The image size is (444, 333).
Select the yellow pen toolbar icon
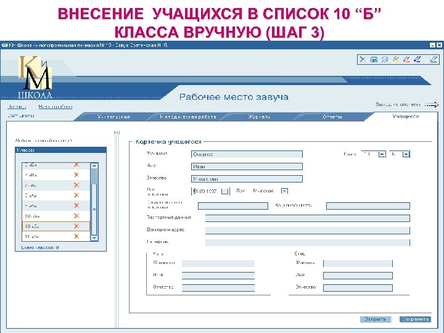click(395, 59)
